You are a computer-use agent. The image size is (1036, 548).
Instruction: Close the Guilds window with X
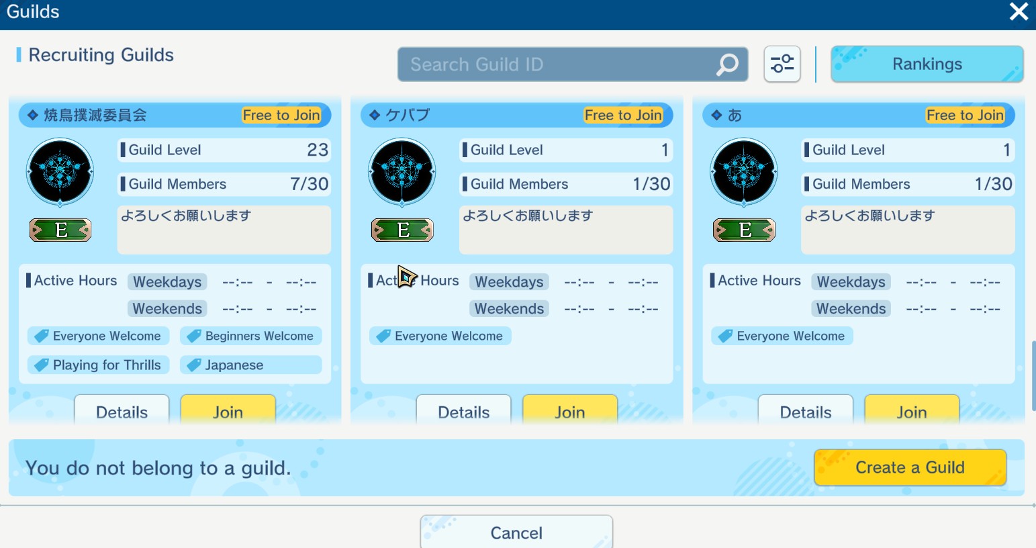1019,11
